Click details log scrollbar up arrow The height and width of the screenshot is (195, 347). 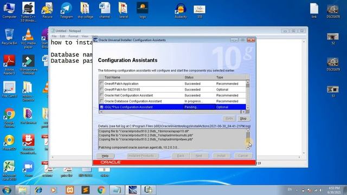click(x=248, y=131)
